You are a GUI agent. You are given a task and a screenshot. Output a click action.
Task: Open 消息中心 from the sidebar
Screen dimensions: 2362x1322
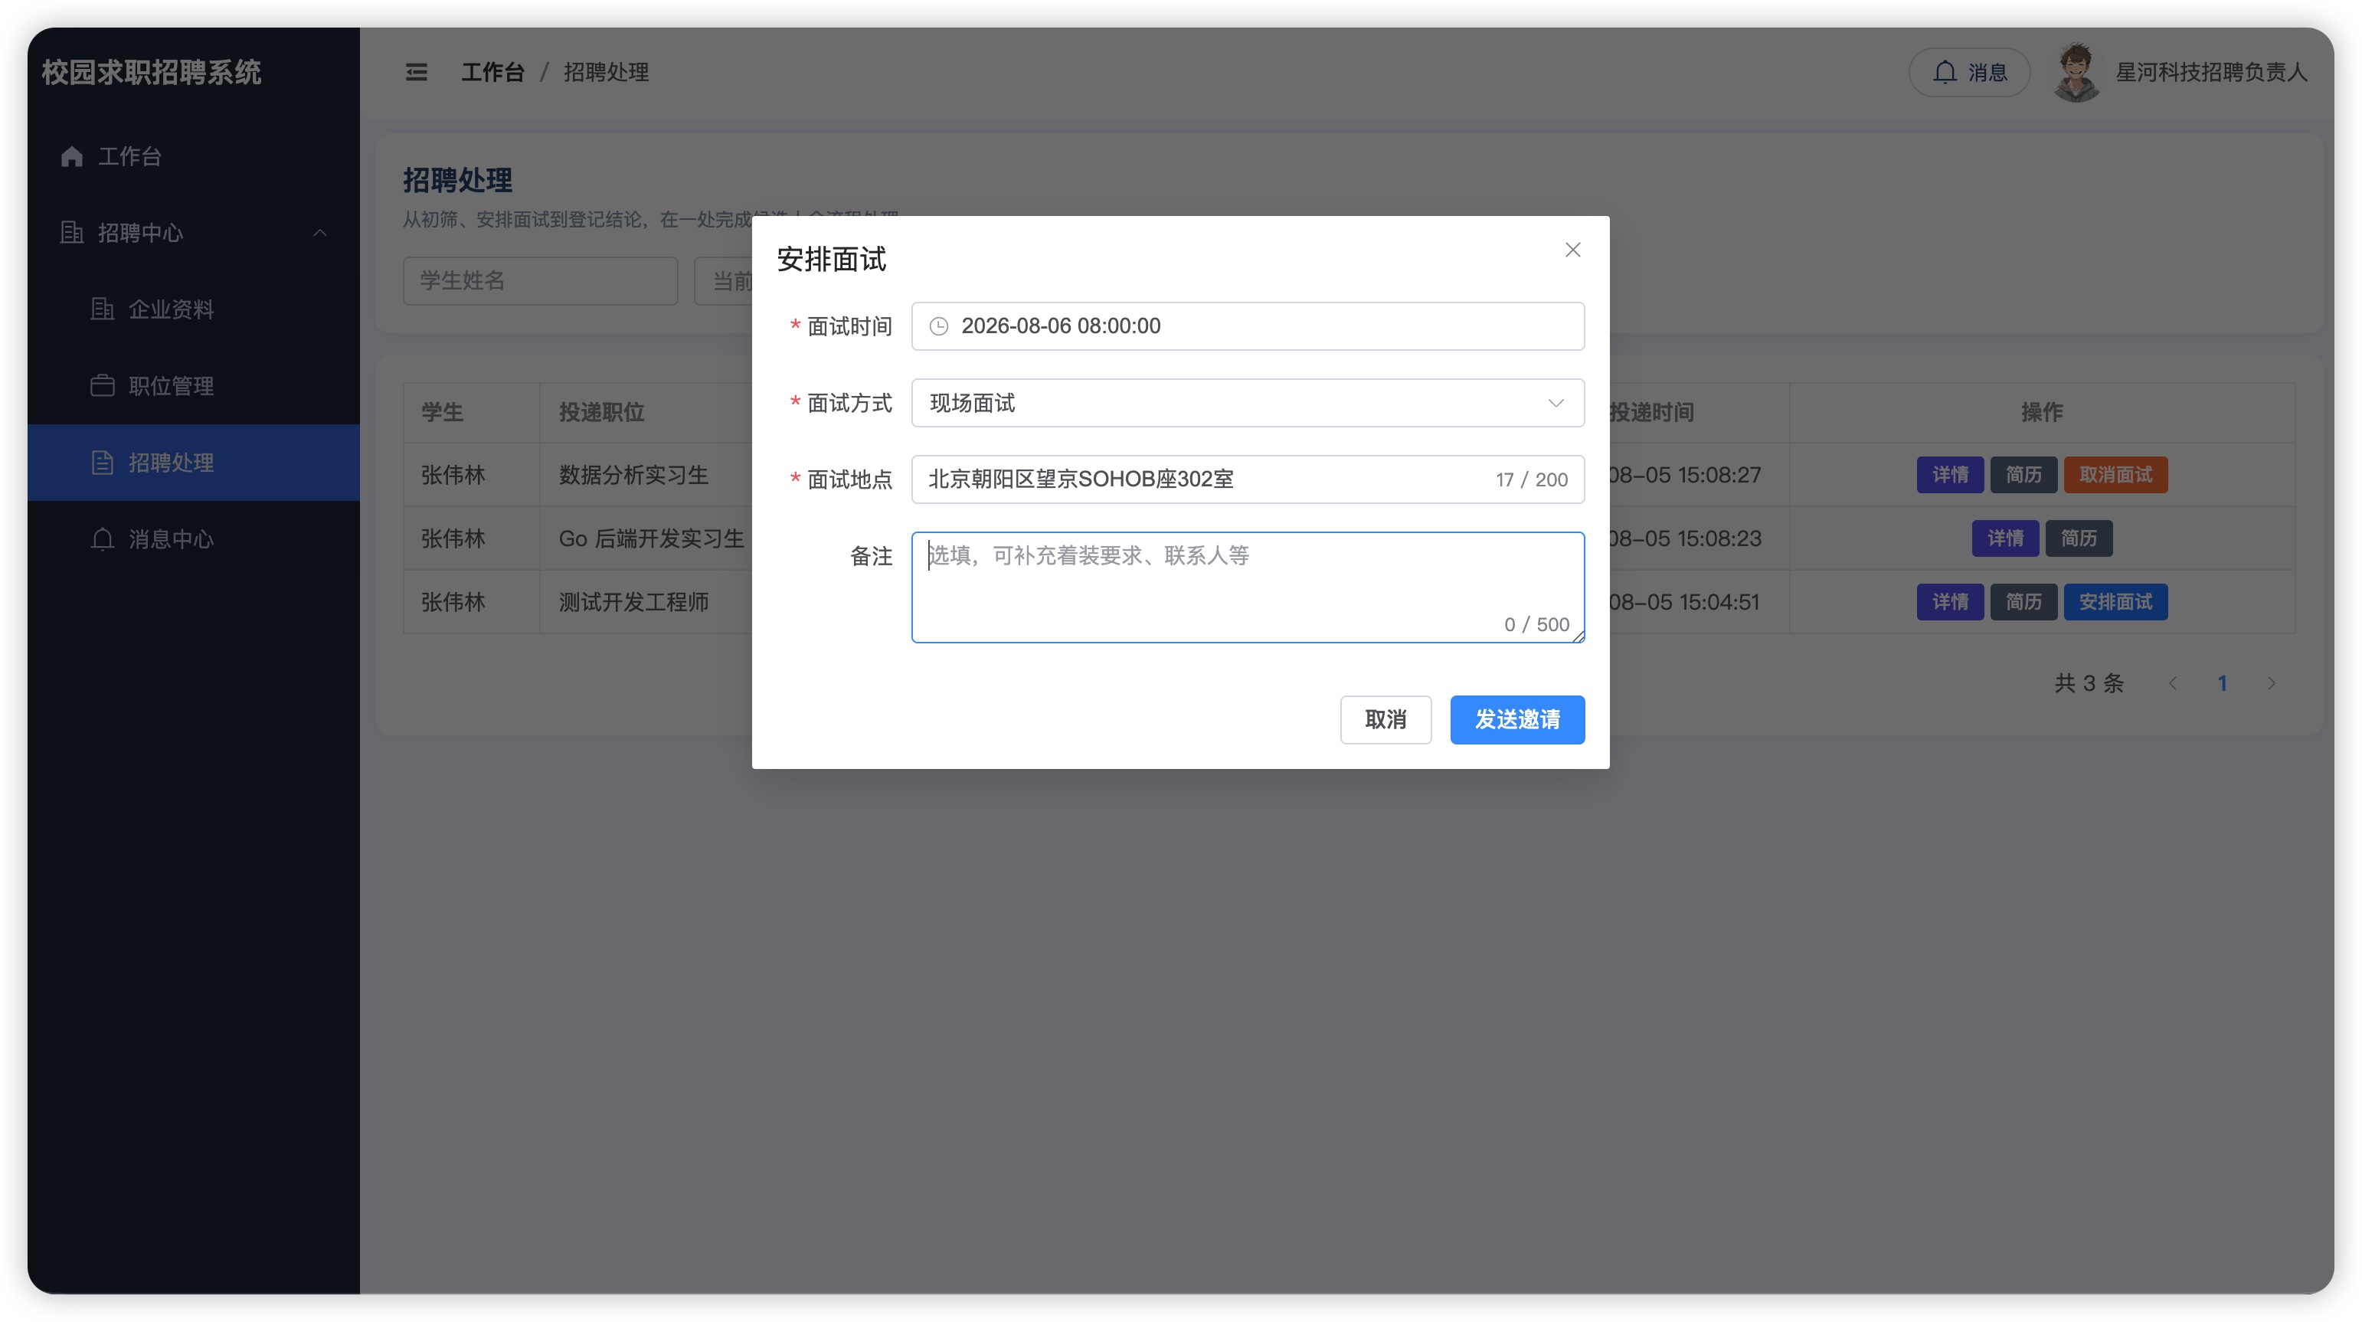click(194, 539)
